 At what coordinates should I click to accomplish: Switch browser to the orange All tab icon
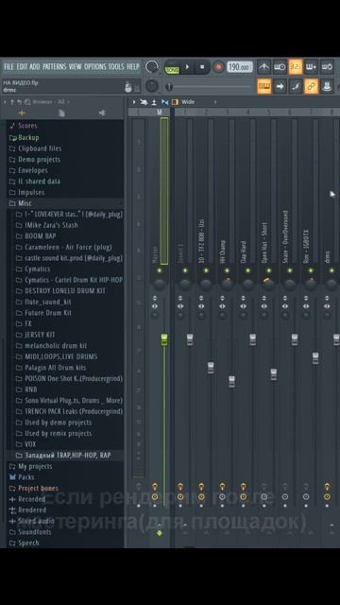(x=22, y=112)
